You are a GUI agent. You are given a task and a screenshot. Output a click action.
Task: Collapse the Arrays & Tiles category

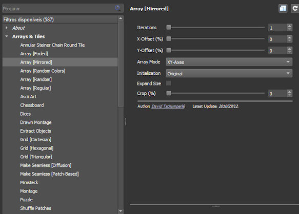pos(7,36)
